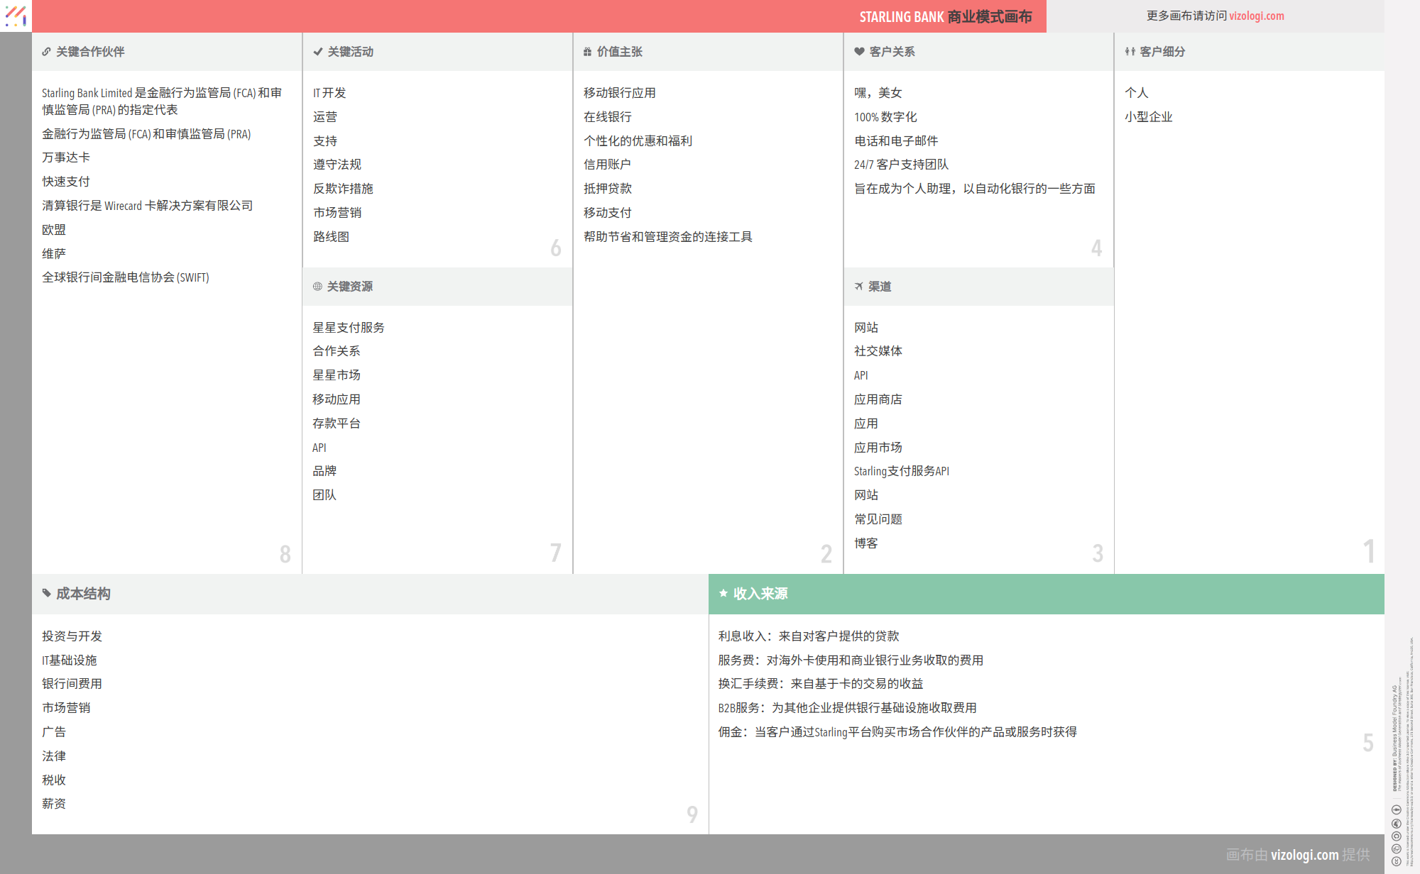Viewport: 1420px width, 874px height.
Task: Click the STARLING BANK 商业模式画布 title
Action: [x=945, y=16]
